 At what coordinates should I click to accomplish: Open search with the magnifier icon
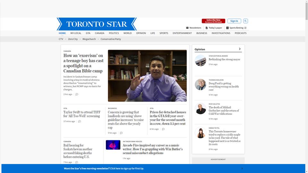tap(245, 21)
